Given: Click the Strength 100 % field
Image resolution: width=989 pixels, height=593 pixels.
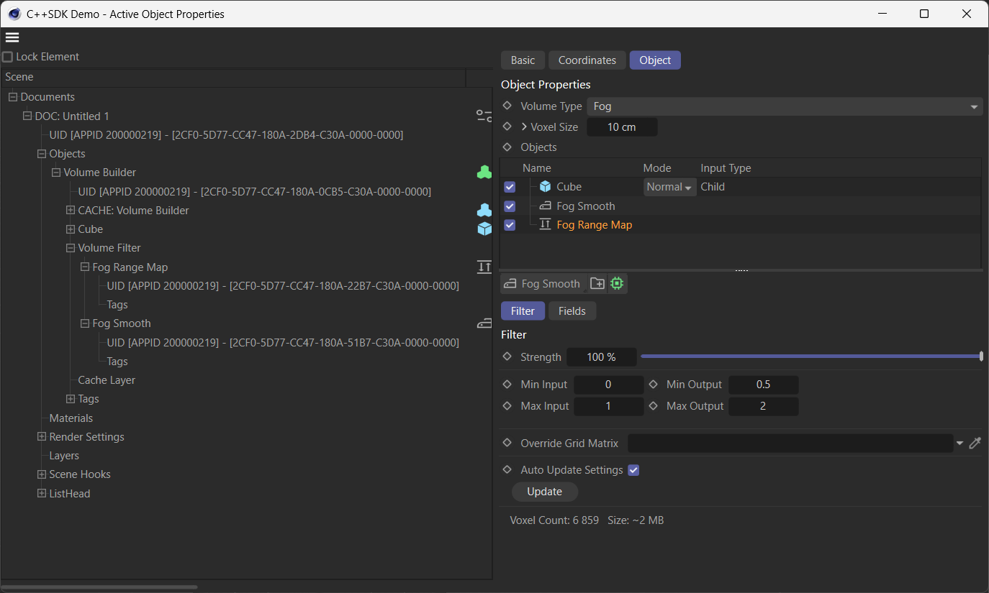Looking at the screenshot, I should [x=602, y=357].
